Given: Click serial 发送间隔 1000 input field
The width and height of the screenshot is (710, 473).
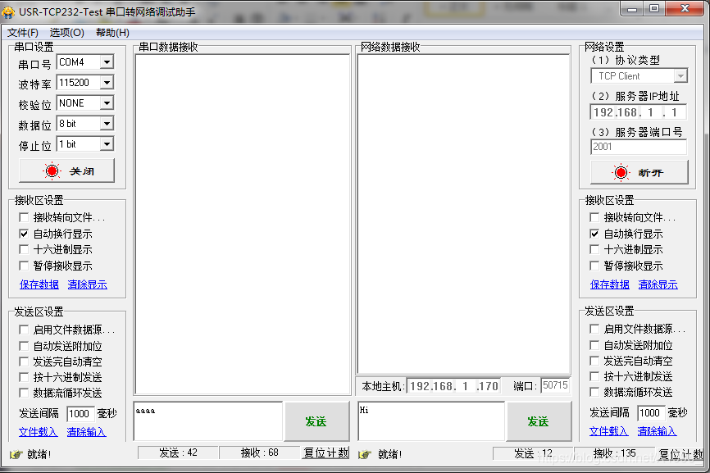Looking at the screenshot, I should pyautogui.click(x=80, y=413).
